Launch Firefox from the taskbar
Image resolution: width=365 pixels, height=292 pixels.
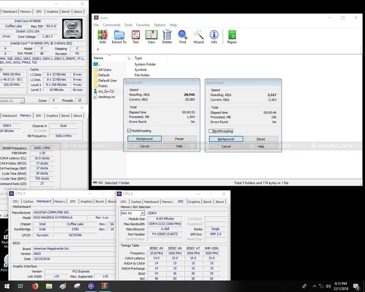[x=35, y=286]
